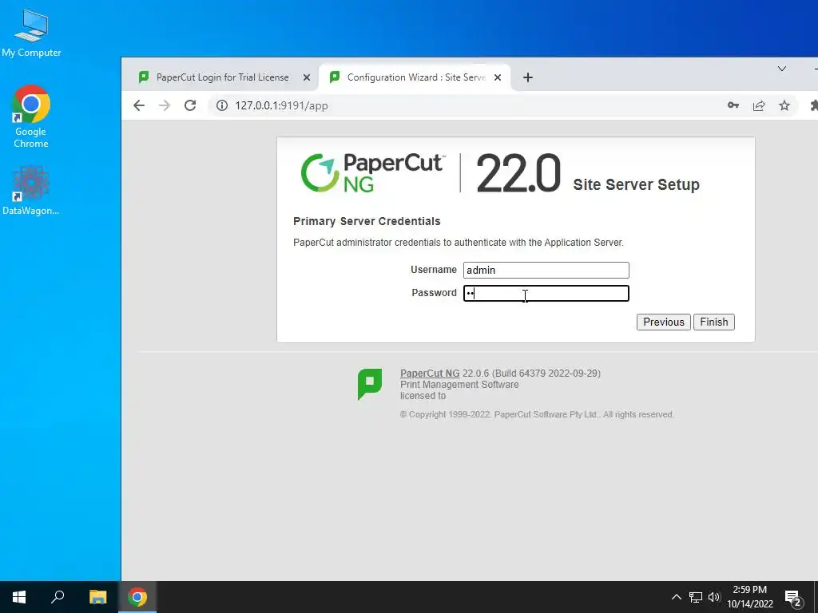Click the Username label

(434, 270)
